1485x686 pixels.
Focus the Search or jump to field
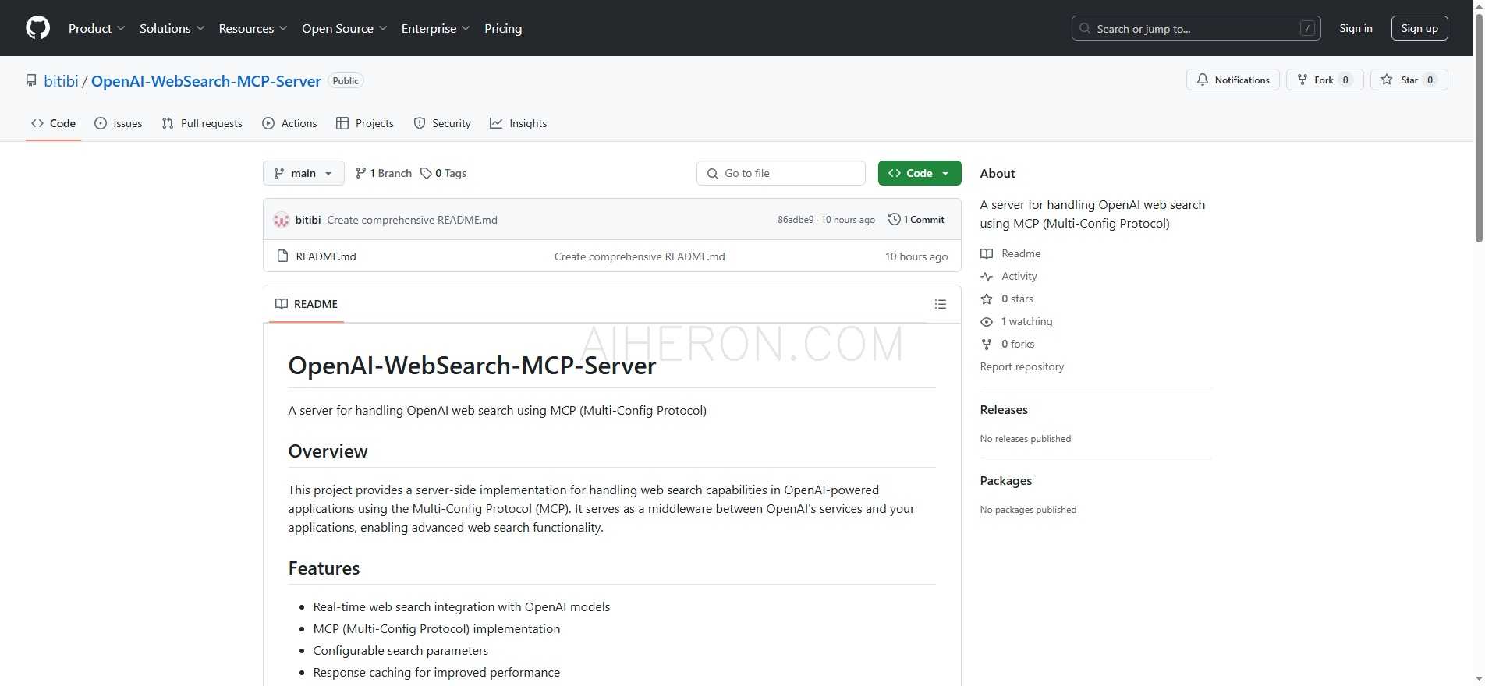point(1196,29)
